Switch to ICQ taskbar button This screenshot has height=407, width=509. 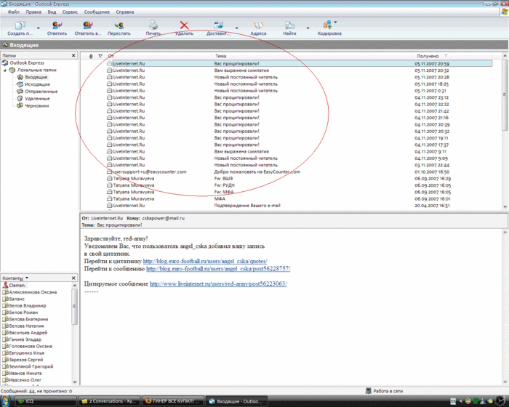coord(46,401)
